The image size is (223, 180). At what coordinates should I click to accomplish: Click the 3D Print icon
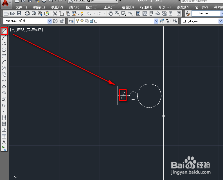(x=47, y=14)
